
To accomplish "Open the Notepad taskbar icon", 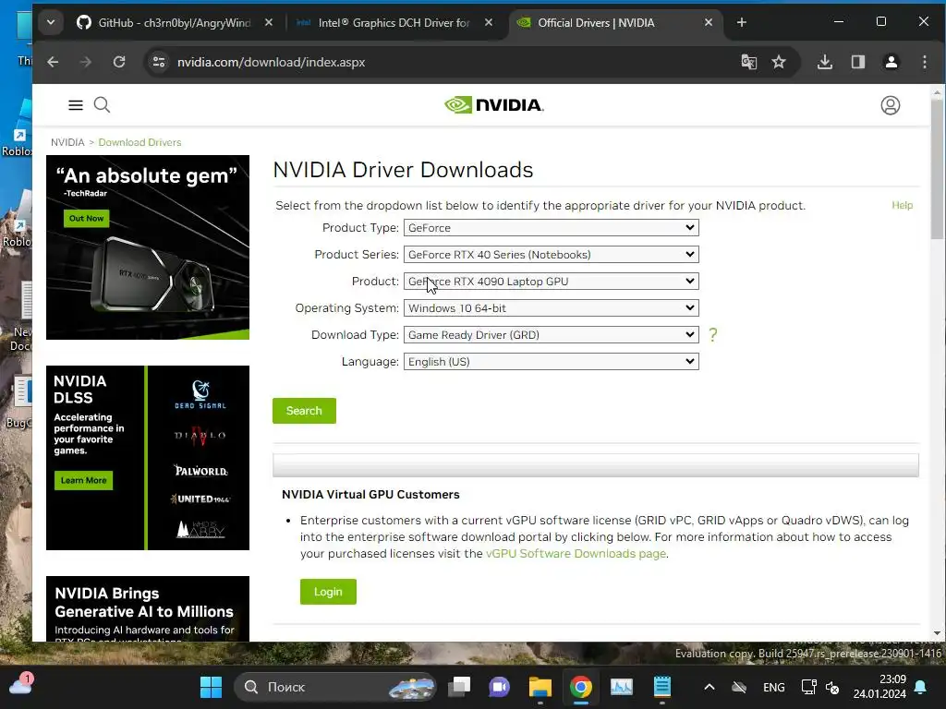I will [x=661, y=687].
